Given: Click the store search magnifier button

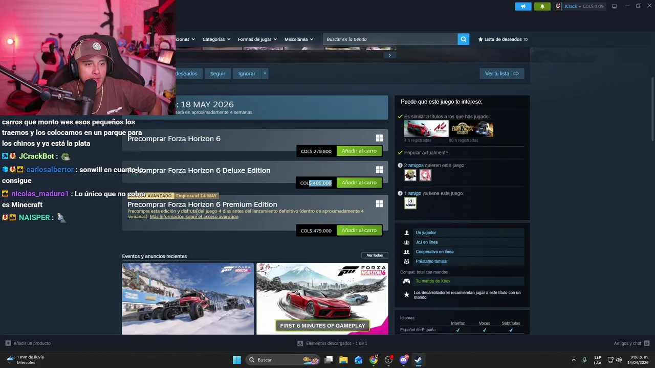Looking at the screenshot, I should (463, 39).
